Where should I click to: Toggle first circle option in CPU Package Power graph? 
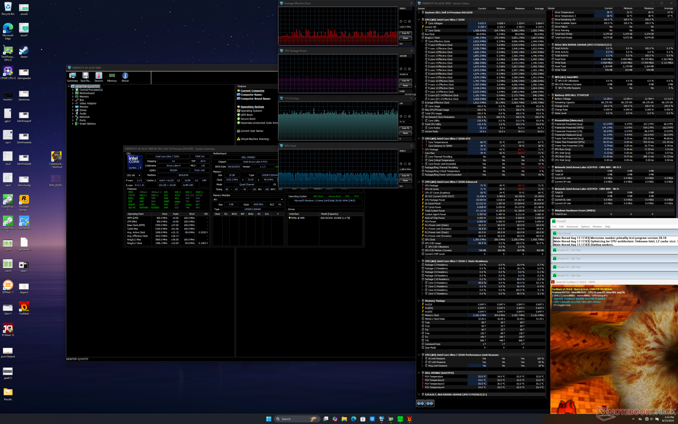[x=401, y=69]
